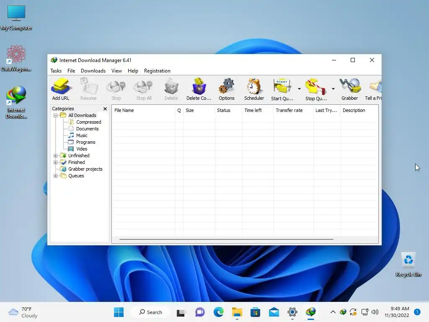Viewport: 429px width, 322px height.
Task: Open the Task View taskbar icon
Action: (x=181, y=312)
